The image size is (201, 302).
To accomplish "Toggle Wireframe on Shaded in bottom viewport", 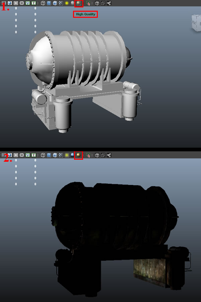I will (55, 155).
